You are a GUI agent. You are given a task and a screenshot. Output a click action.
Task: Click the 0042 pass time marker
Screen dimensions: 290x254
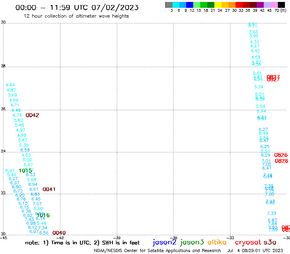click(x=33, y=115)
